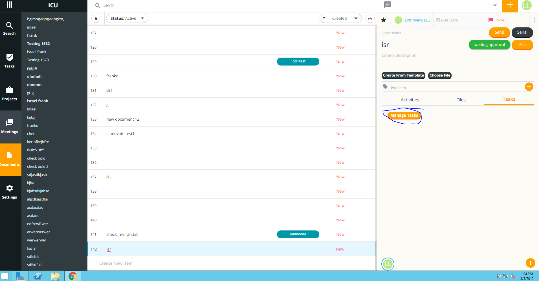539x281 pixels.
Task: Change the New status in detail panel
Action: (500, 20)
